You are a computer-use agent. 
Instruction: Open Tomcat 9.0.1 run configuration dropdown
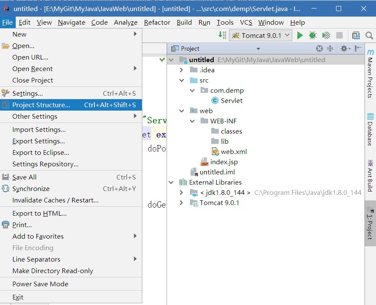click(x=260, y=35)
